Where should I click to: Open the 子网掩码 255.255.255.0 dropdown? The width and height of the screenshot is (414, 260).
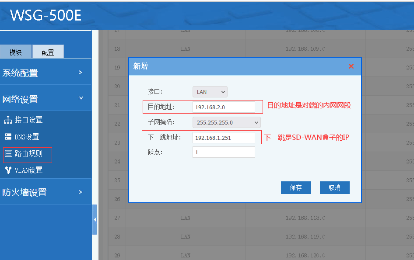[226, 122]
